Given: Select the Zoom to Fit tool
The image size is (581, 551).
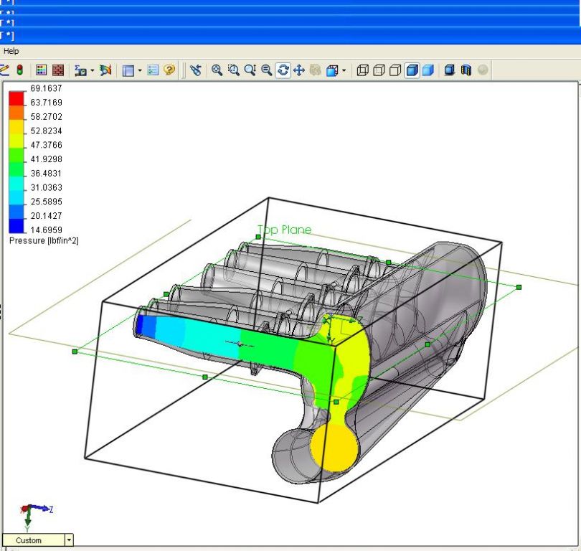Looking at the screenshot, I should click(217, 70).
